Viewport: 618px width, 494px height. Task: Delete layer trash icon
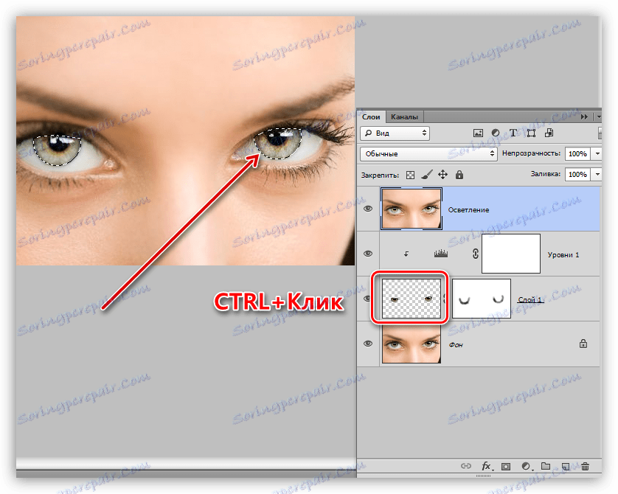tap(586, 467)
